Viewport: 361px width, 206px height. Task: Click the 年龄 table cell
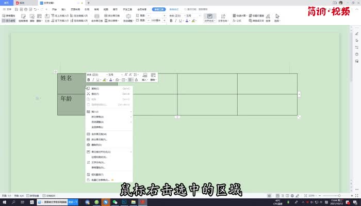pos(71,104)
